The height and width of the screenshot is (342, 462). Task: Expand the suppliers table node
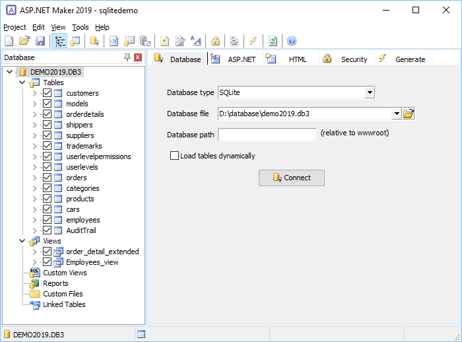pyautogui.click(x=34, y=135)
